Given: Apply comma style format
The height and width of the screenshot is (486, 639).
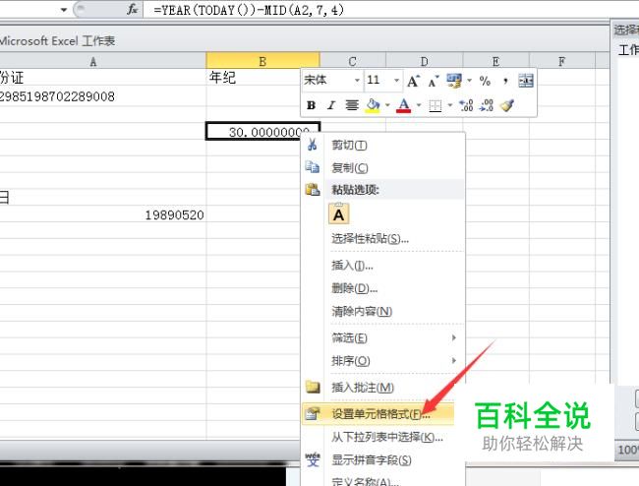Looking at the screenshot, I should [505, 81].
